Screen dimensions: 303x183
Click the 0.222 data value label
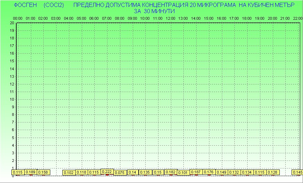coord(107,172)
